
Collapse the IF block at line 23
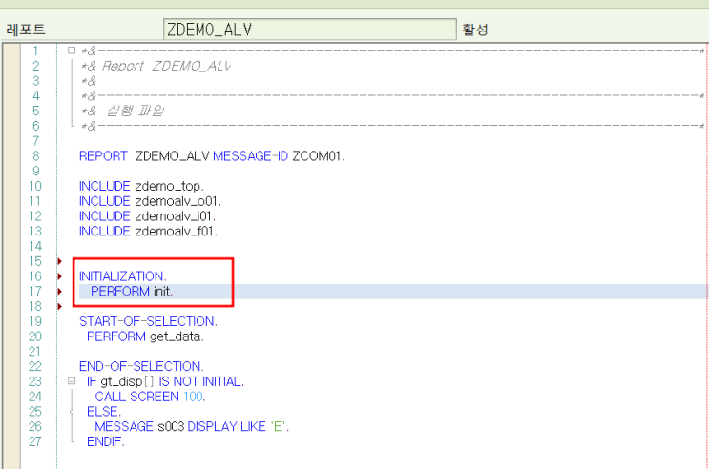(x=72, y=381)
